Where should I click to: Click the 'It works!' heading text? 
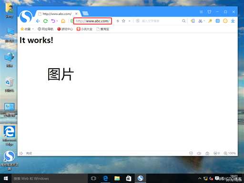36,40
